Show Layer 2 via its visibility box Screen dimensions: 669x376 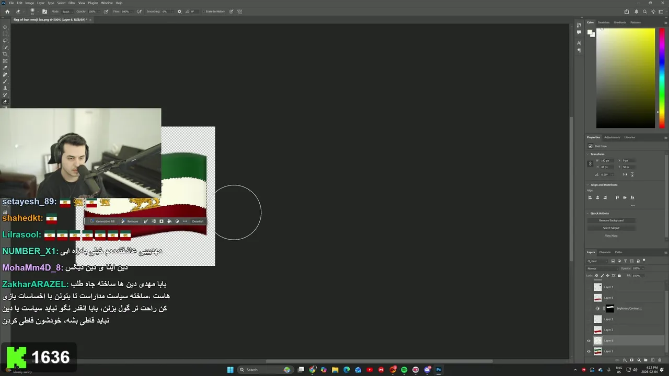coord(589,319)
